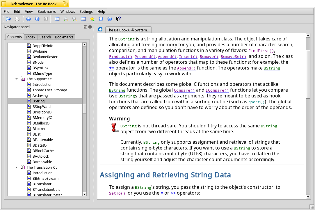This screenshot has width=315, height=210.
Task: Follow the FindFirst() link
Action: tap(261, 51)
